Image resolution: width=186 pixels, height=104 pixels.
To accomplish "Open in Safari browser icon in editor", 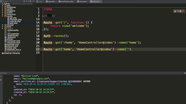I will (x=180, y=11).
